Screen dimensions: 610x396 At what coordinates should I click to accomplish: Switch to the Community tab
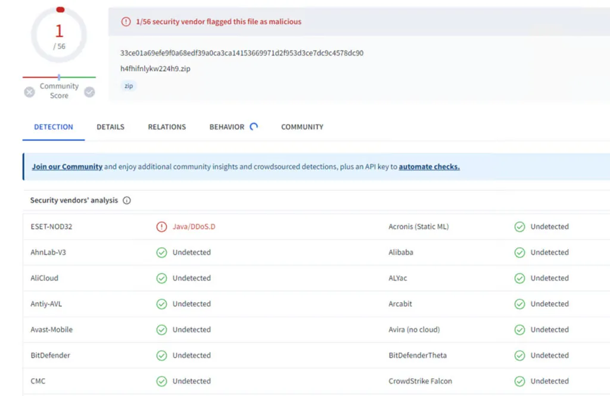(302, 127)
